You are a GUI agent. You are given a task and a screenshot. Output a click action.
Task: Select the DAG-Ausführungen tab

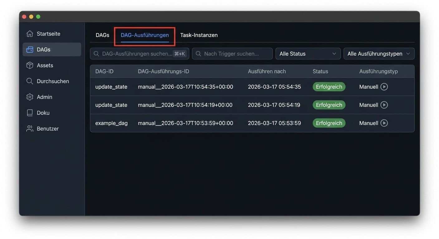click(x=145, y=35)
